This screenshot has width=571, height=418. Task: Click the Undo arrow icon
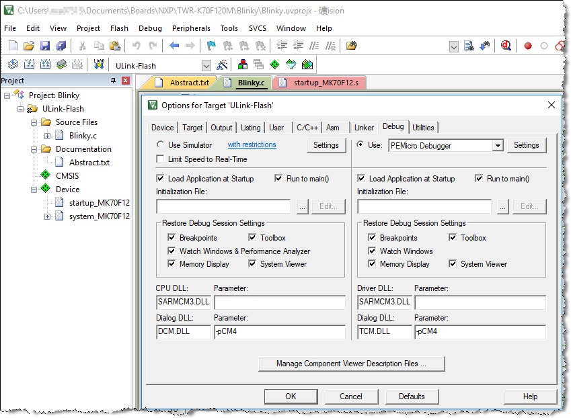pos(137,46)
